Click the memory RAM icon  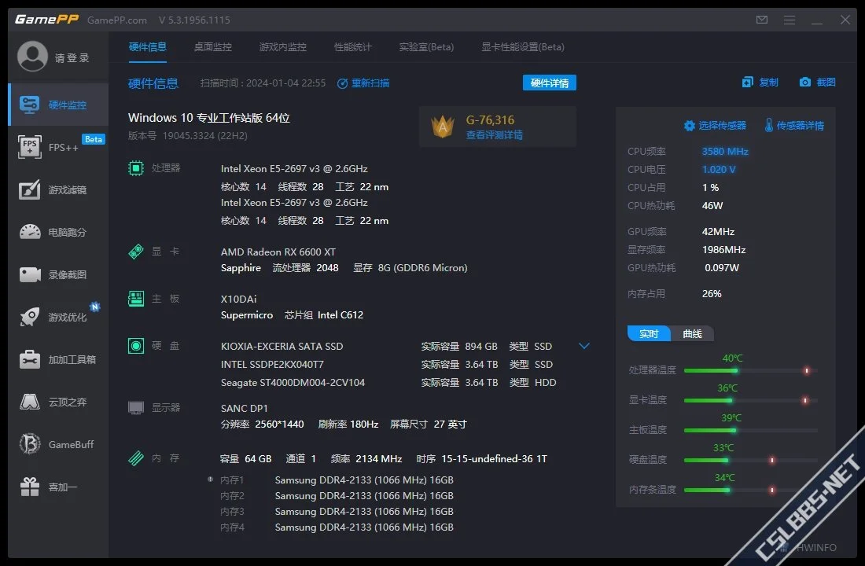click(136, 458)
